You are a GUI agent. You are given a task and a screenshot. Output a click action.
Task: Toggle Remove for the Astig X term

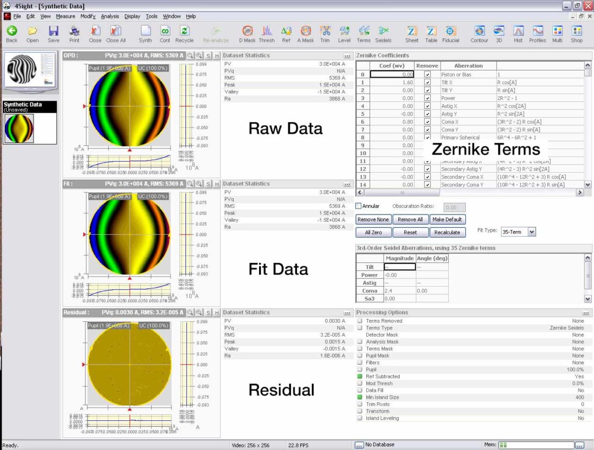426,106
